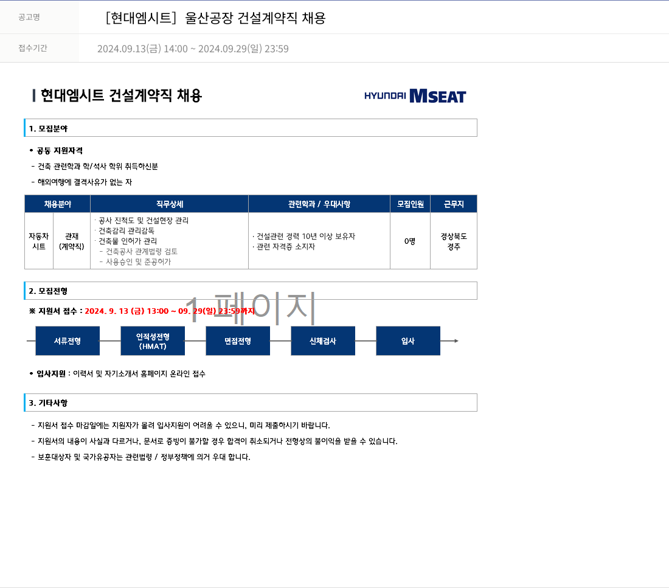Click table header '채용분야'
669x588 pixels.
pyautogui.click(x=58, y=204)
